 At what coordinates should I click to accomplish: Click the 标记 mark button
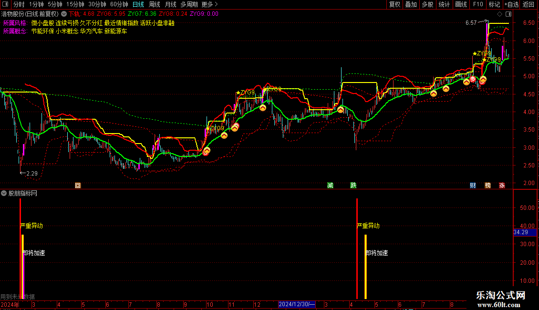[x=494, y=4]
